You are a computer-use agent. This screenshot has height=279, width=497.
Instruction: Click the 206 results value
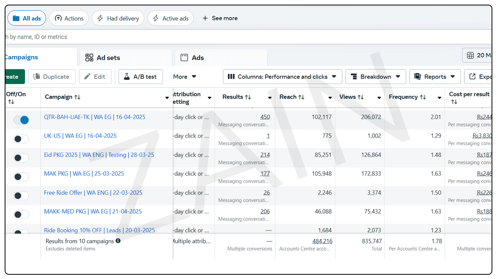pos(265,212)
